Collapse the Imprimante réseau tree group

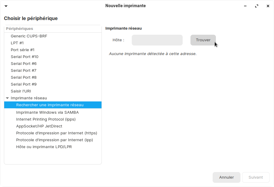click(7, 98)
